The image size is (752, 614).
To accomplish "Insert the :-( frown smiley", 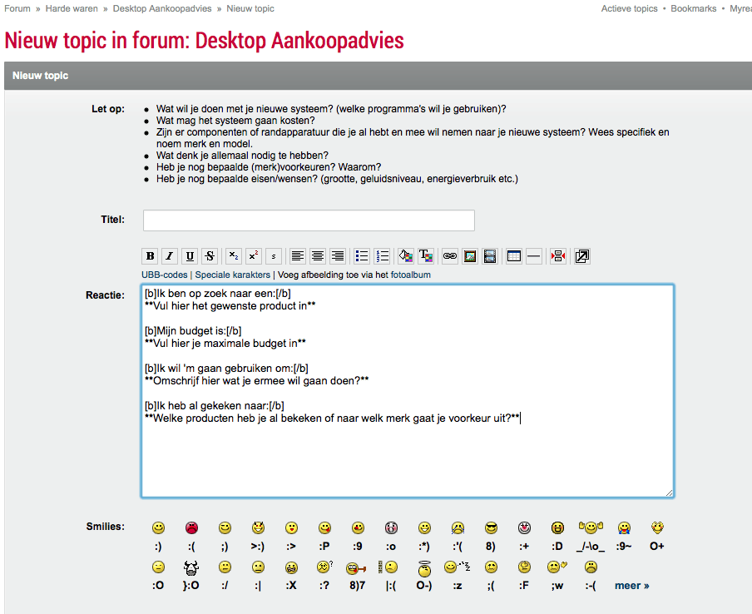I will point(591,567).
